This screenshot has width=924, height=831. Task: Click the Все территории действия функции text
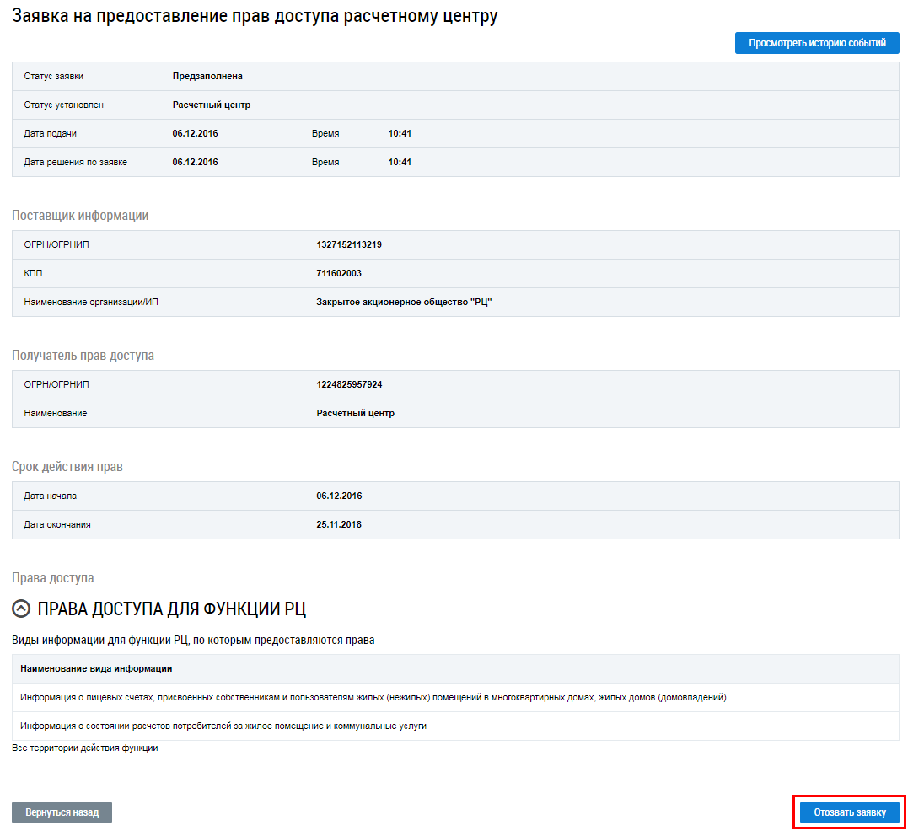coord(85,748)
